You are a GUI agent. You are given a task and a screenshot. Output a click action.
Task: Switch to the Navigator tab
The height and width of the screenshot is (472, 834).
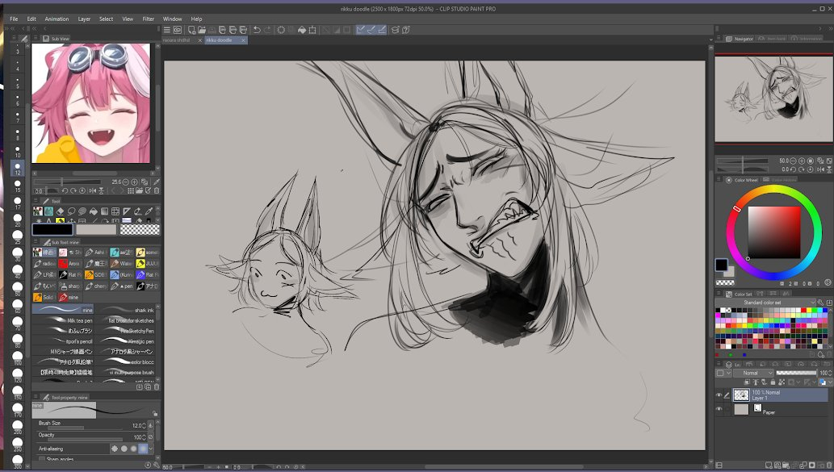(x=739, y=39)
